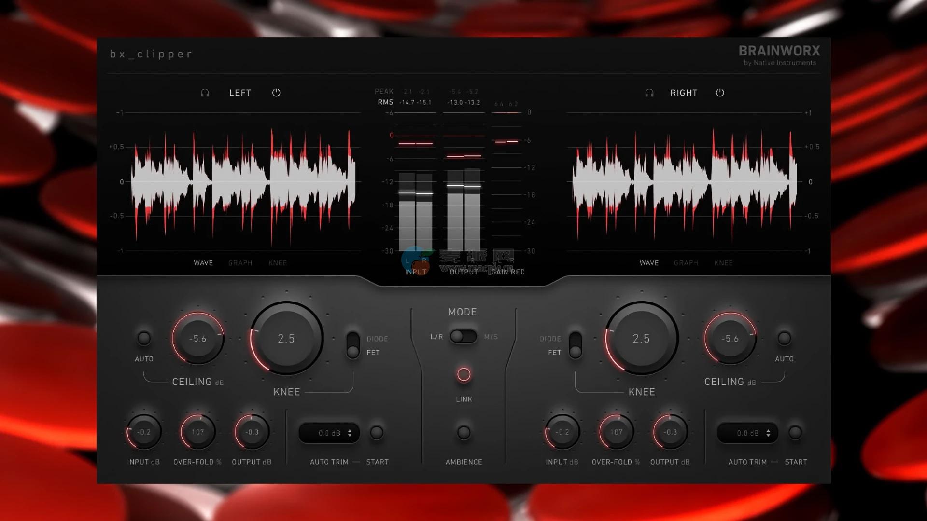Screen dimensions: 927x521
Task: Flip the right DIODE/FET switch
Action: [x=575, y=345]
